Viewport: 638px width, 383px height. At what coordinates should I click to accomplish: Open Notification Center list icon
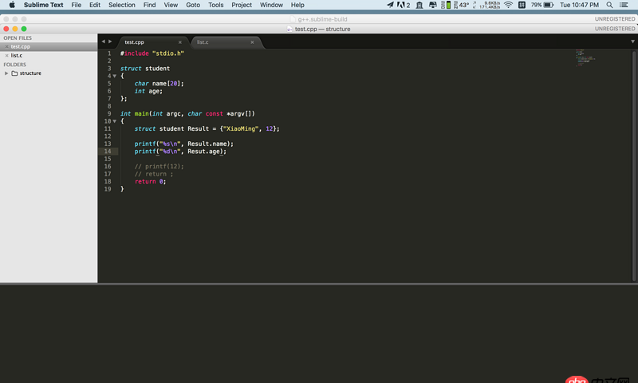click(624, 5)
